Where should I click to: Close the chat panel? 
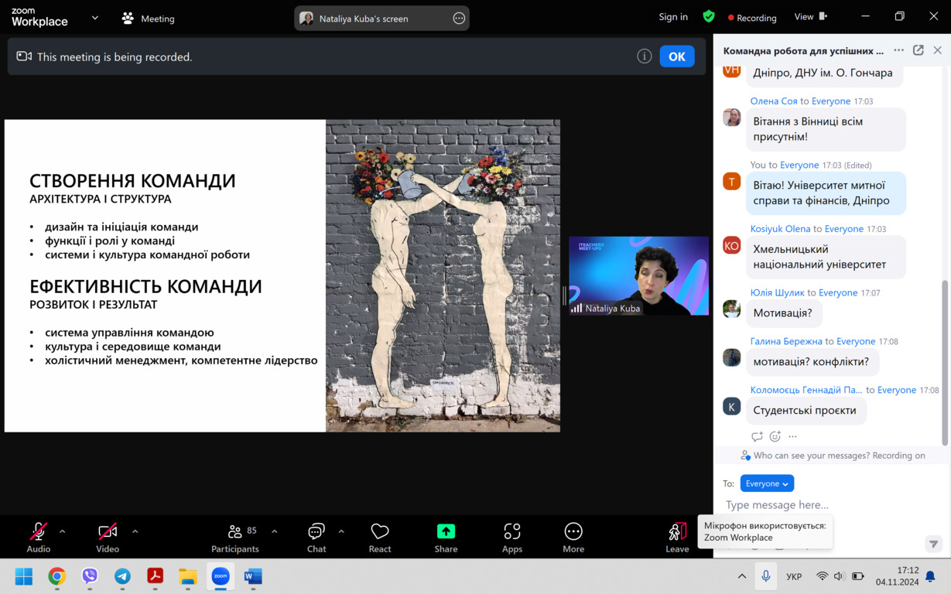coord(938,50)
